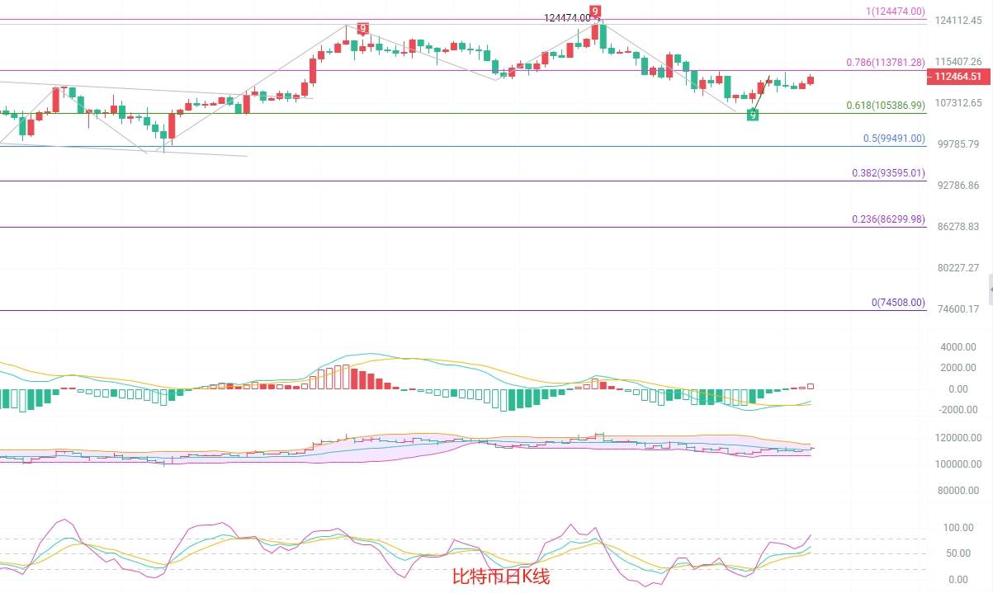This screenshot has width=993, height=593.
Task: Select the 0.786 (113781.28) Fibonacci label
Action: pyautogui.click(x=886, y=62)
